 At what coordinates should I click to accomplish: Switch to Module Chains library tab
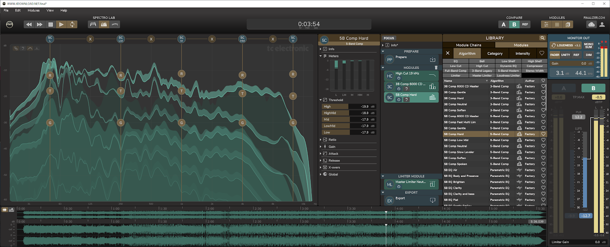[x=469, y=45]
